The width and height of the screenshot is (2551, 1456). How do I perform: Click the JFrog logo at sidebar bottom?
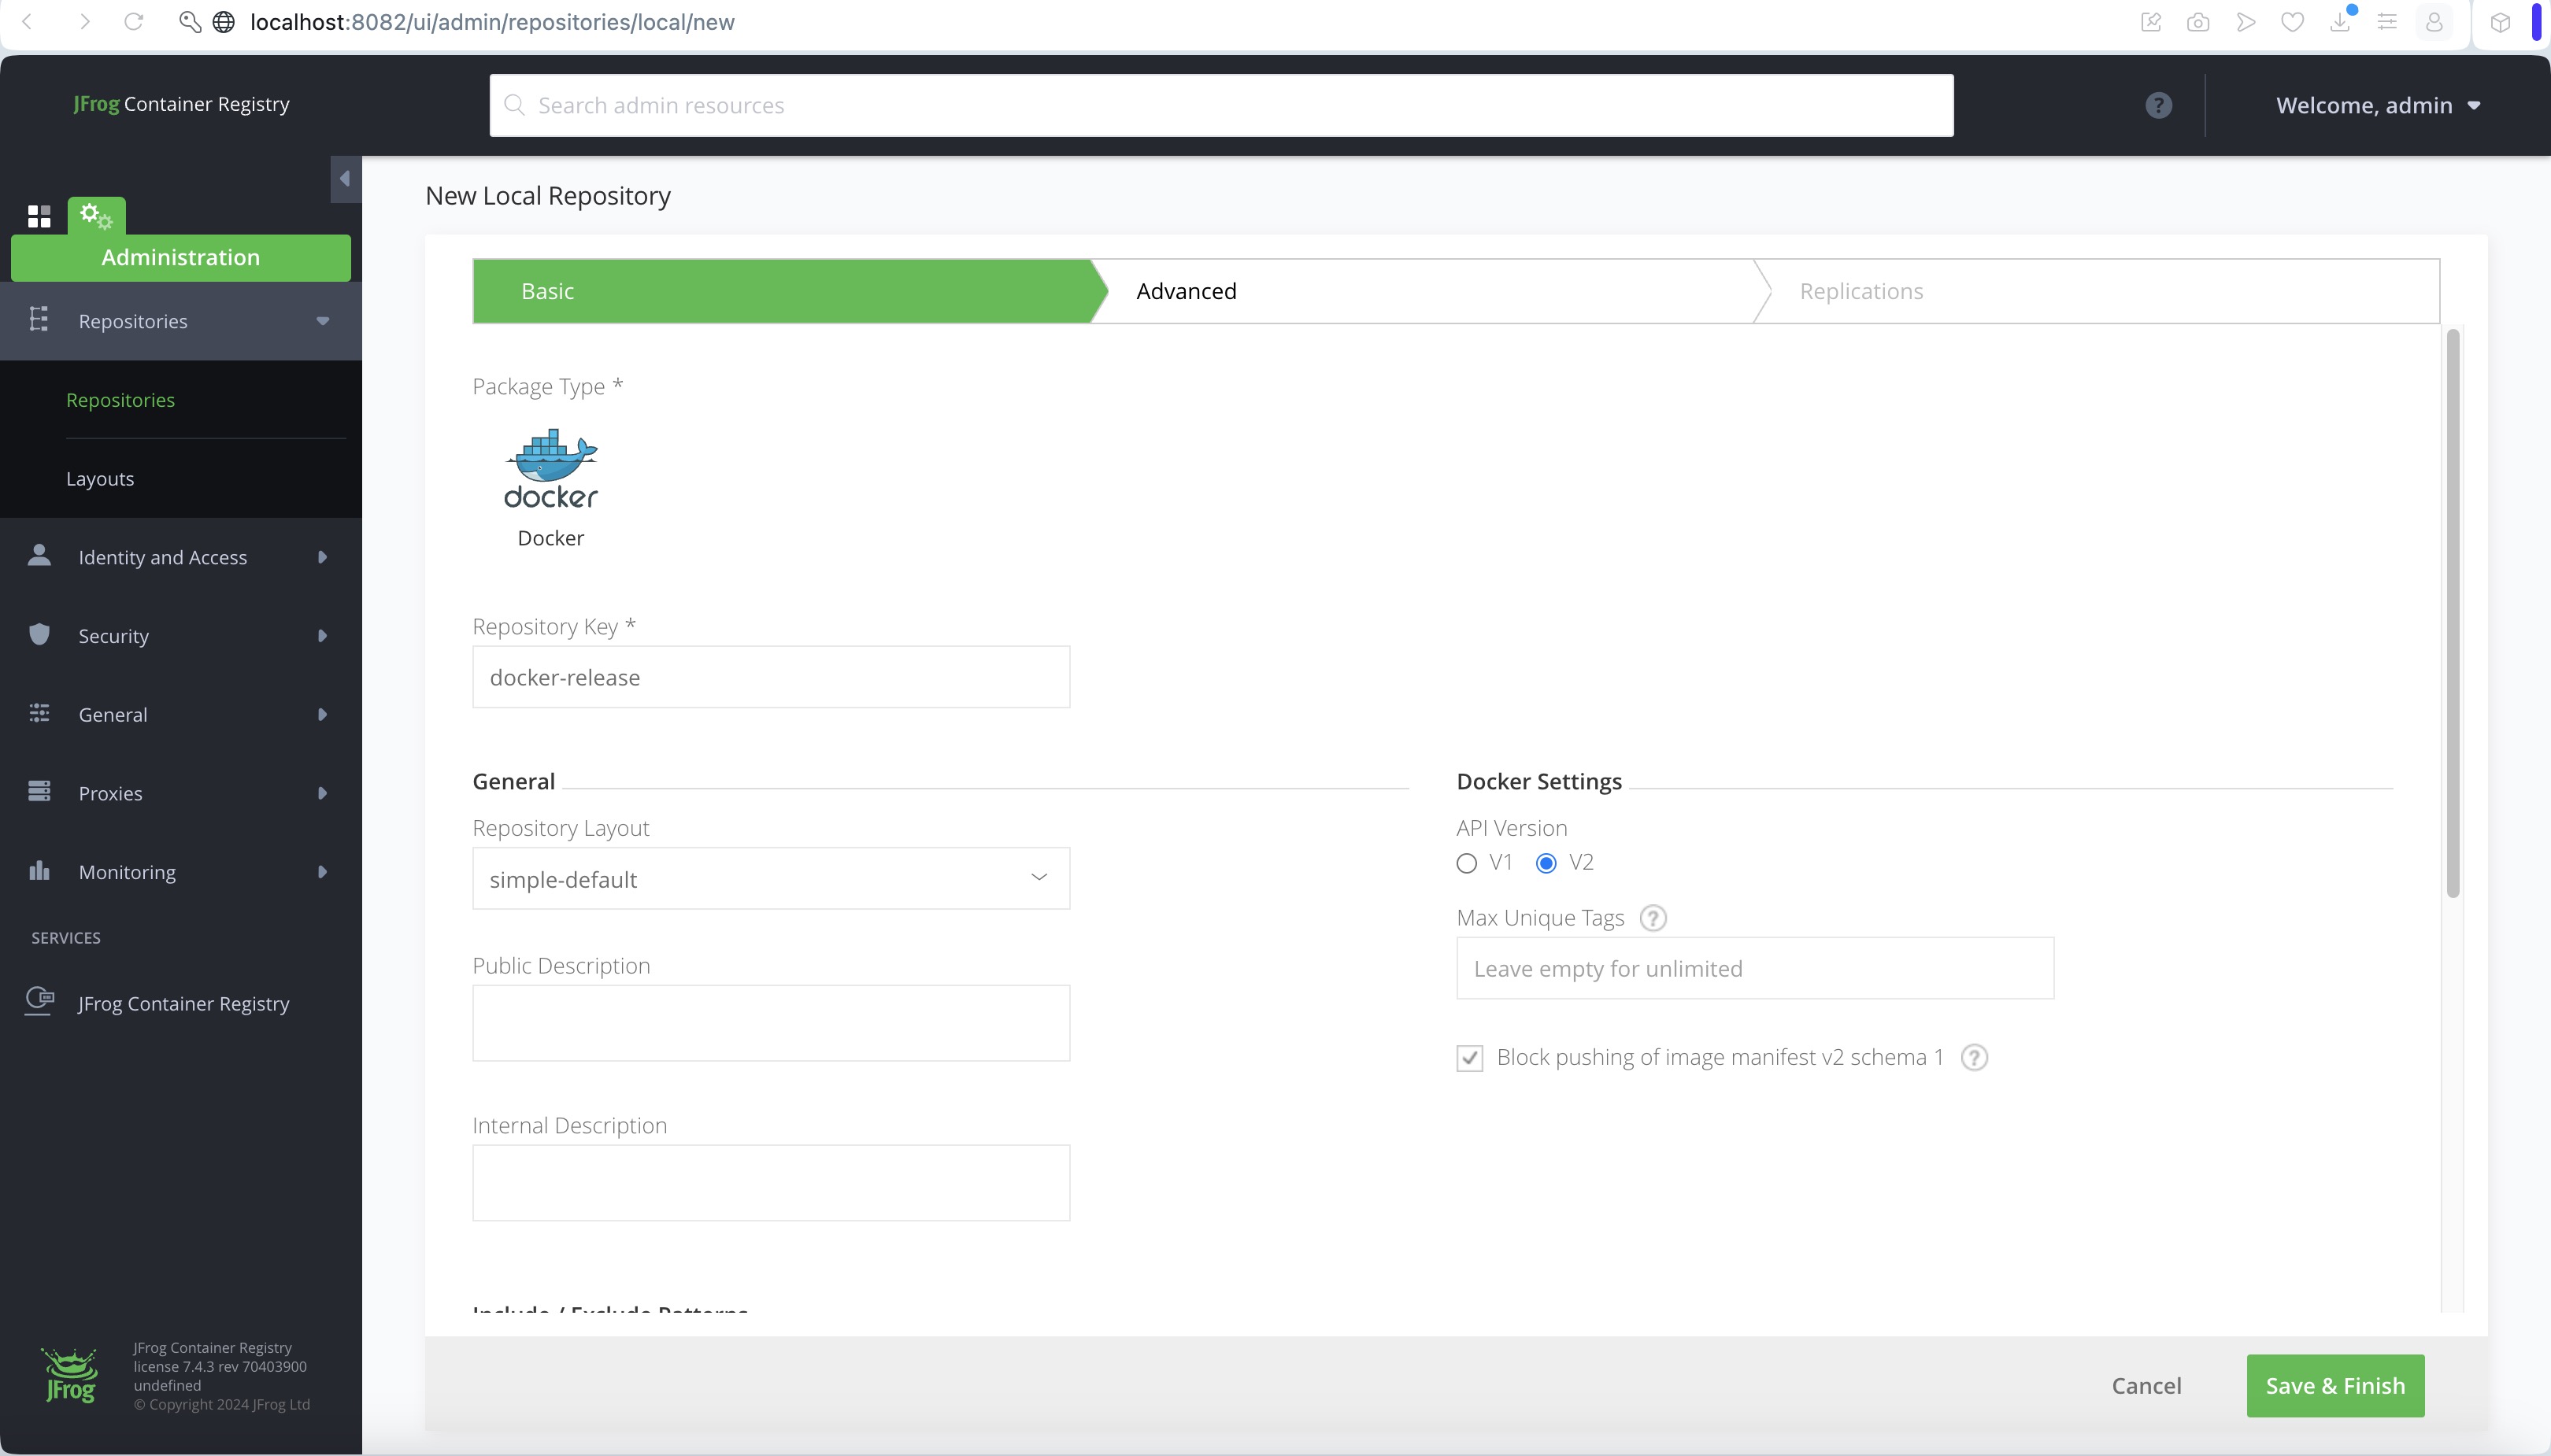point(70,1376)
